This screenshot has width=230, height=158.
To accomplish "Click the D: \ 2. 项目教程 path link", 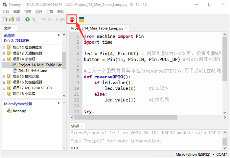I will pos(17,41).
